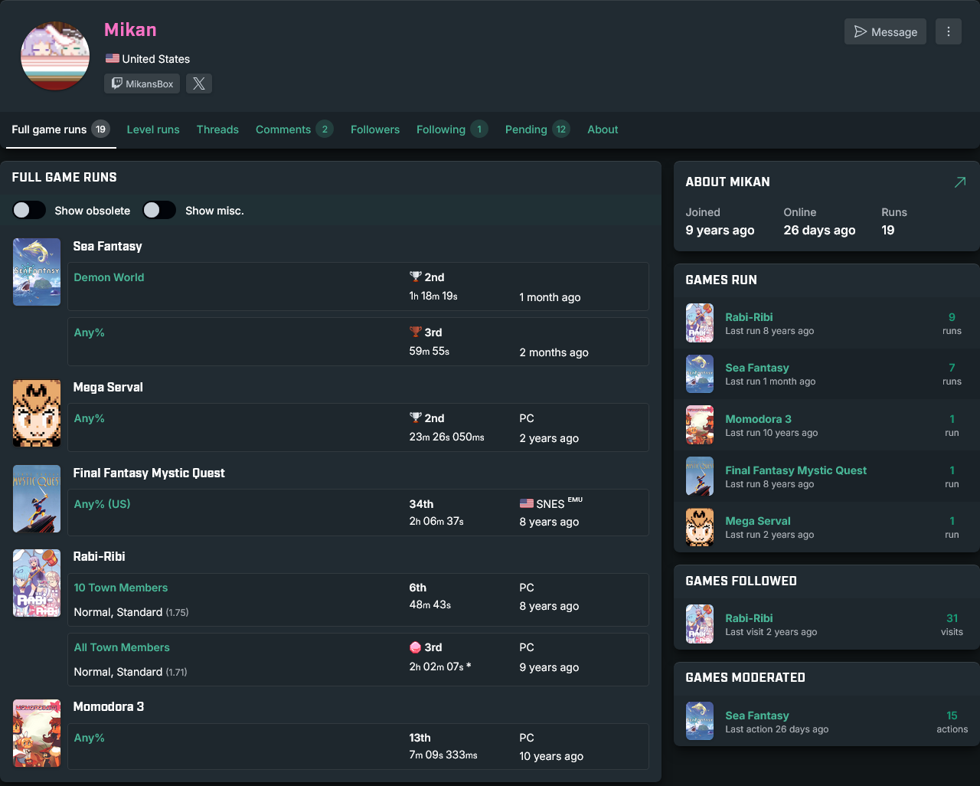Open the Demon World category run
The image size is (980, 786).
click(109, 277)
